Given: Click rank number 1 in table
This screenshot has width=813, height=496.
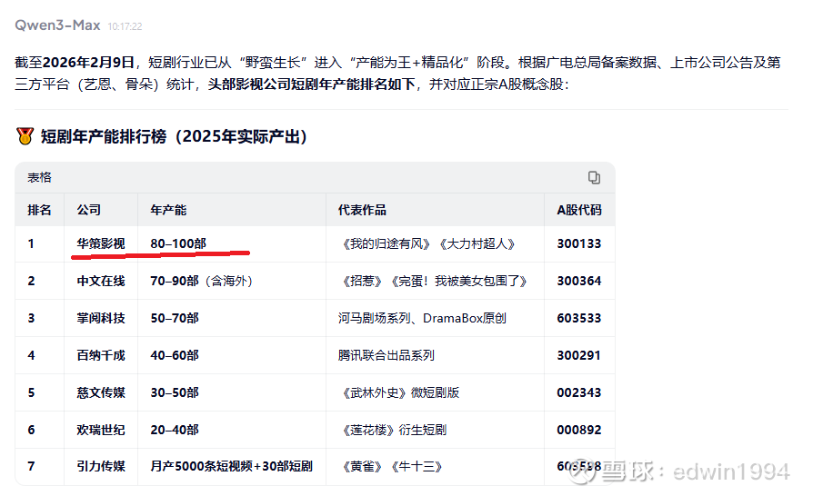Looking at the screenshot, I should point(31,243).
